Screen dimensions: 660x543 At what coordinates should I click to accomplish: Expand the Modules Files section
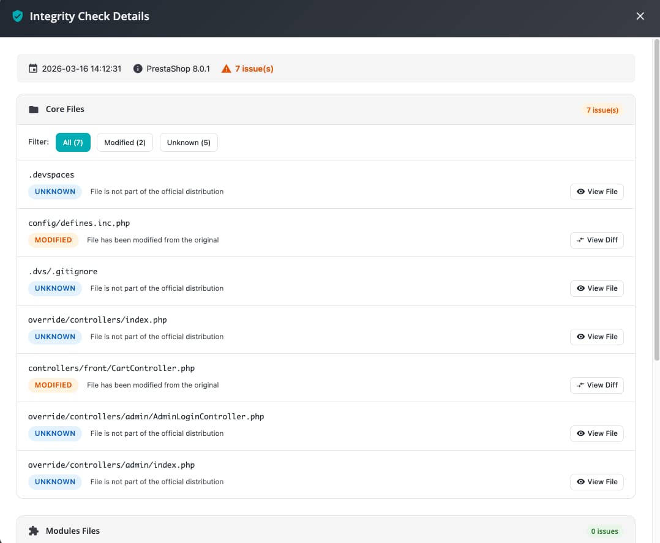[x=306, y=531]
